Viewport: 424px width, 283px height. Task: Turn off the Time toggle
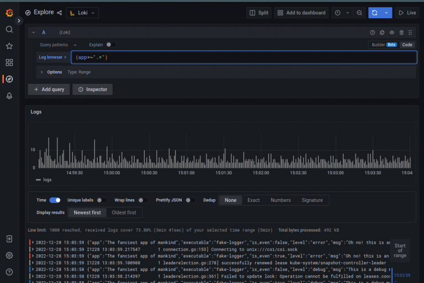pyautogui.click(x=55, y=200)
